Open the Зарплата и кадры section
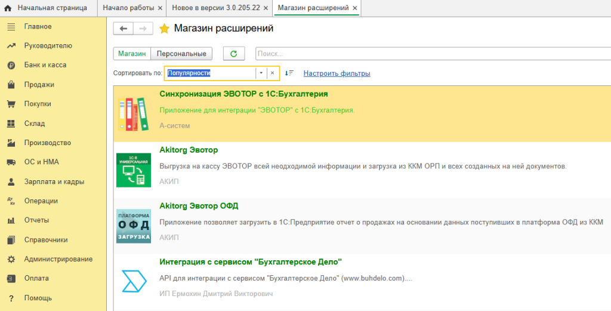This screenshot has height=311, width=611. [54, 181]
